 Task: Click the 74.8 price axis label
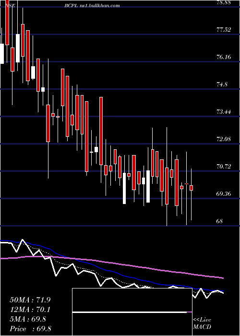pos(222,84)
